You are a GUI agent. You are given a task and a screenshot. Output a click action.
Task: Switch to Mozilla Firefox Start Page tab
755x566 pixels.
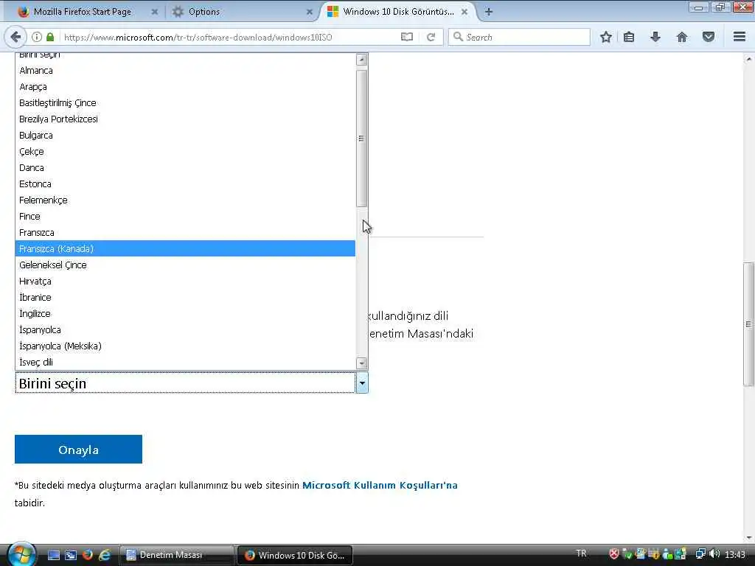(x=83, y=12)
